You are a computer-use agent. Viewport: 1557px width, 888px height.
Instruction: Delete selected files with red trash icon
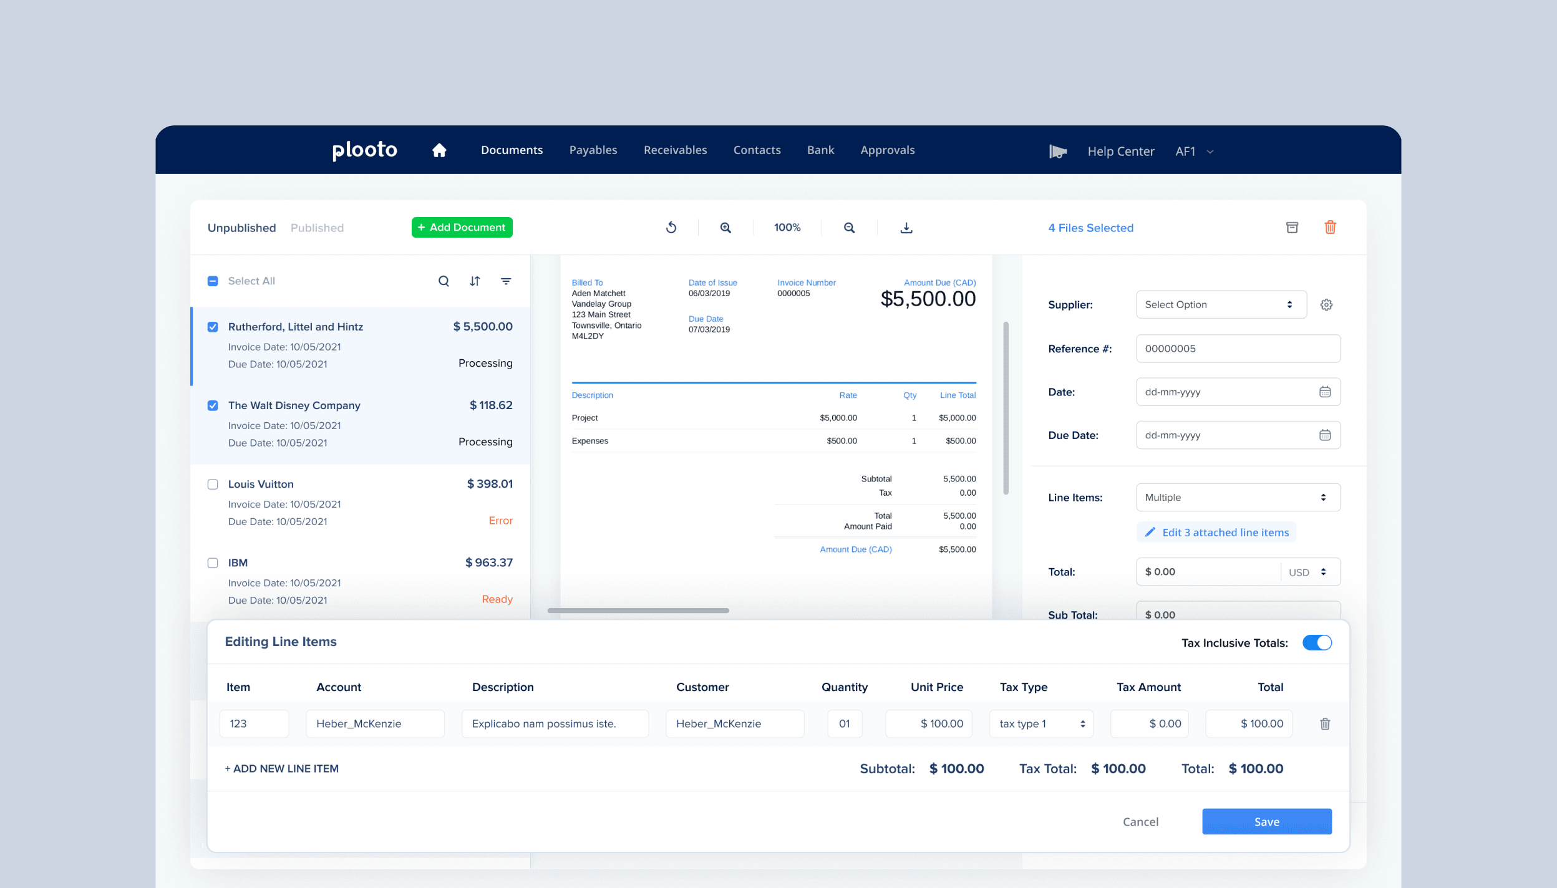pos(1330,228)
